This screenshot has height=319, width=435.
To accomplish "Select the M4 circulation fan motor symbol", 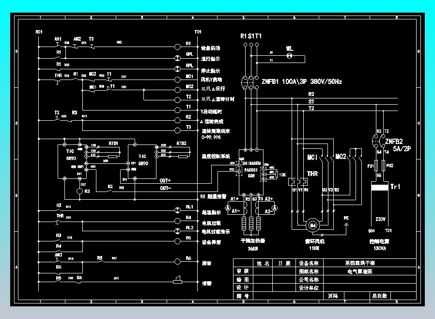I will pos(313,225).
